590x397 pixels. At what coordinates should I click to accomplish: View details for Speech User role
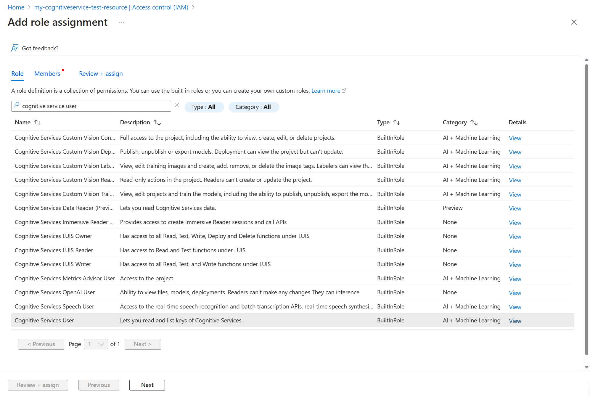(515, 307)
